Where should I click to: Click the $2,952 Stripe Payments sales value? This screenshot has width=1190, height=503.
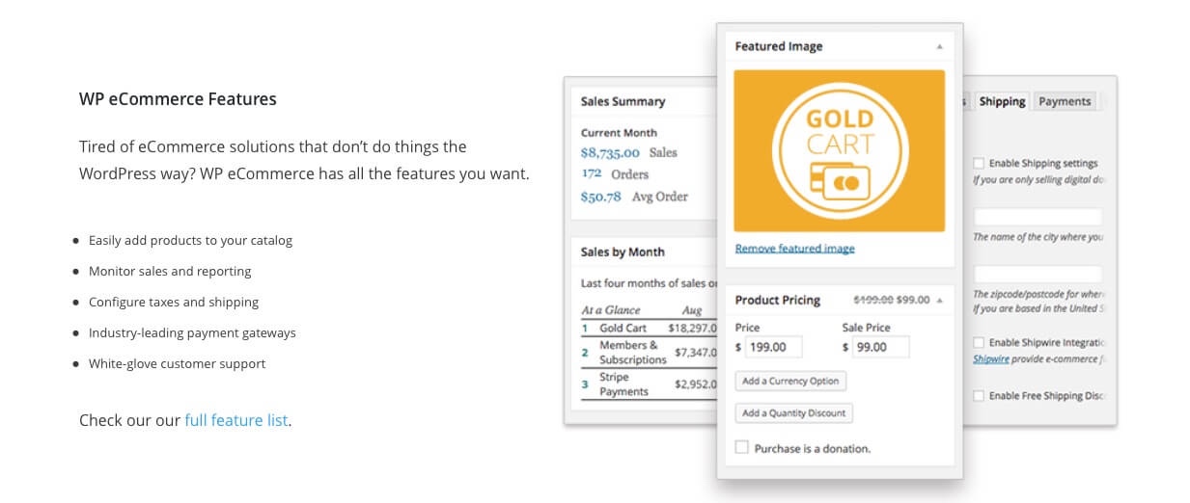[x=696, y=384]
